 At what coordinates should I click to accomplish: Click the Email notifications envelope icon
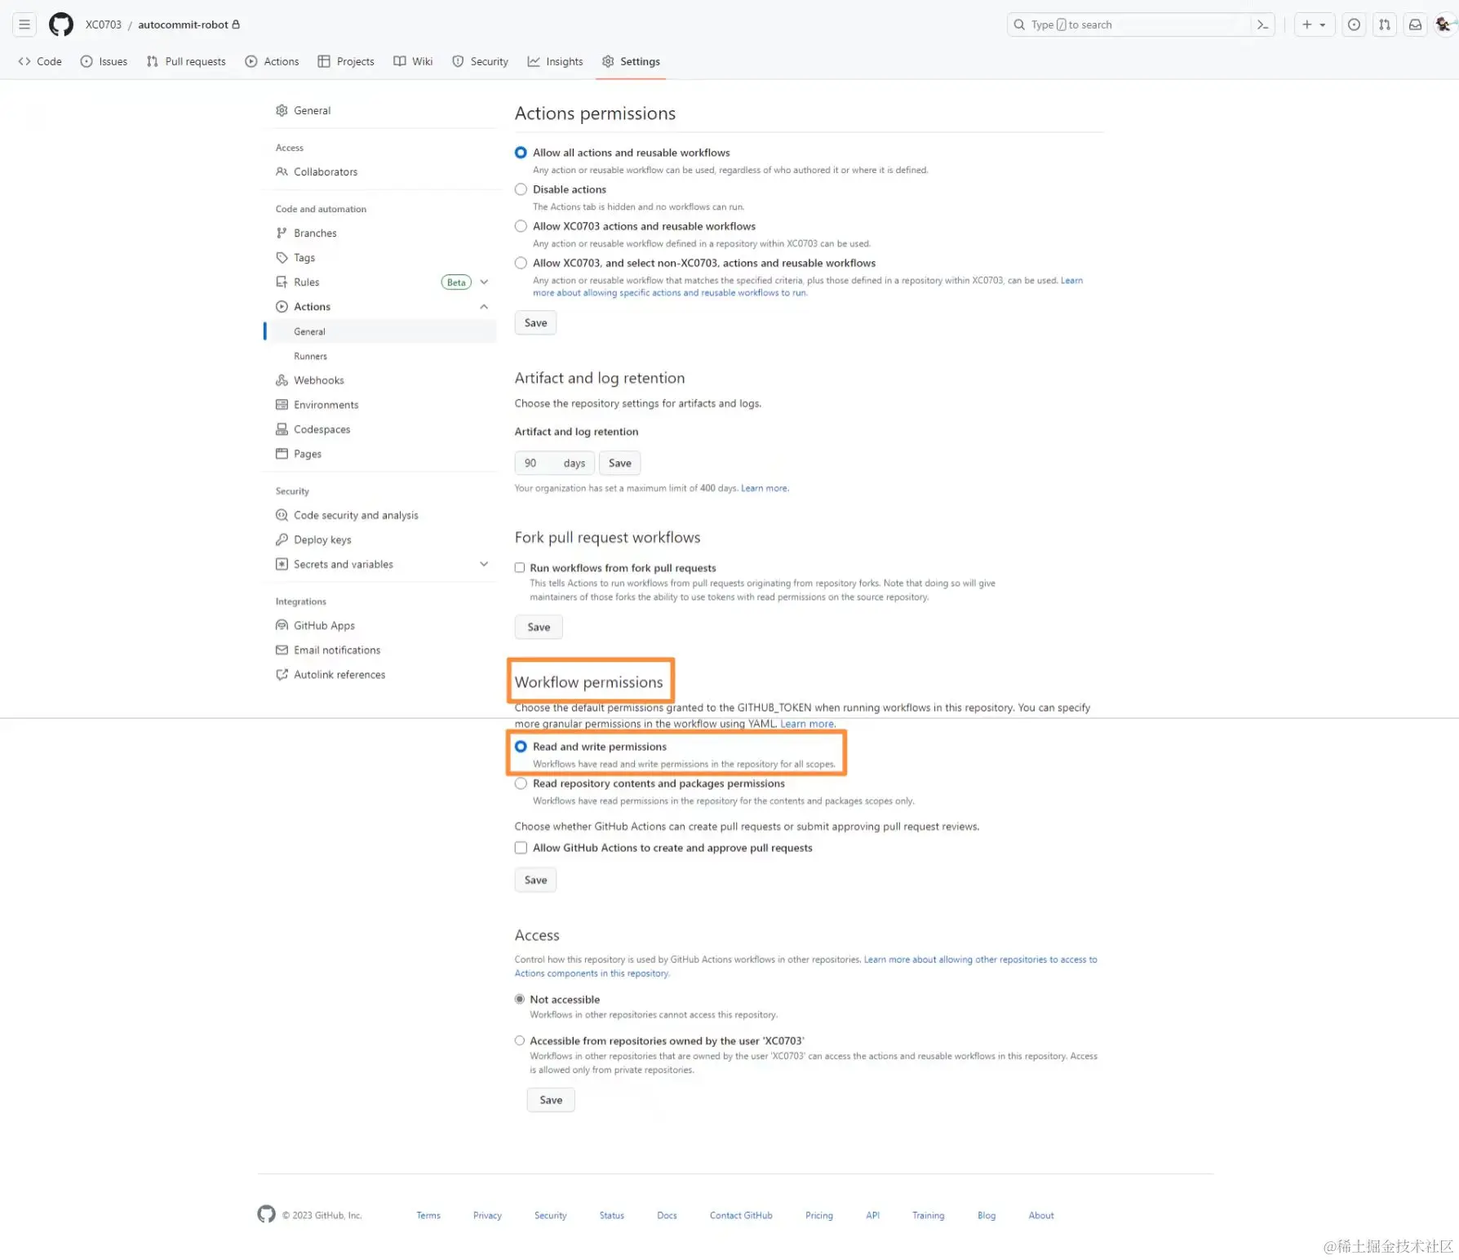tap(282, 650)
